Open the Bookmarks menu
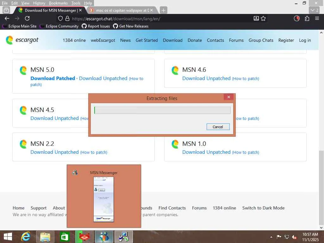 click(x=58, y=3)
